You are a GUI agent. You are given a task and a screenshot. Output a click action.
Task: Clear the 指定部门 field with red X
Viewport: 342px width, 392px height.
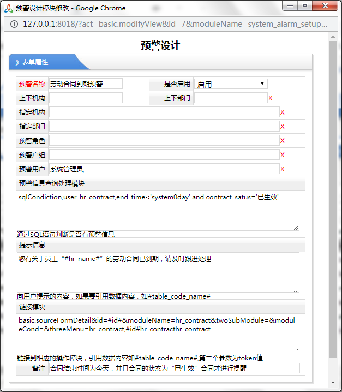click(283, 127)
